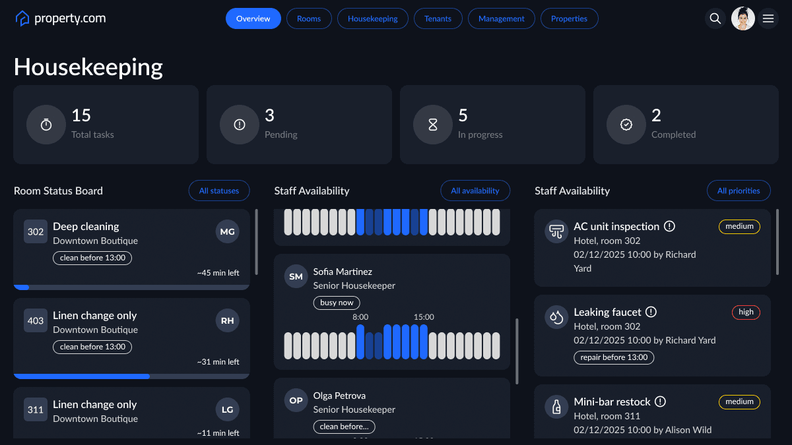792x445 pixels.
Task: Click Linen change only title for room 403
Action: (95, 315)
